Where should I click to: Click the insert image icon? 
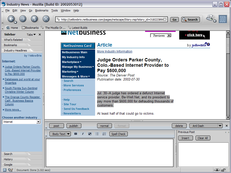[x=90, y=134]
